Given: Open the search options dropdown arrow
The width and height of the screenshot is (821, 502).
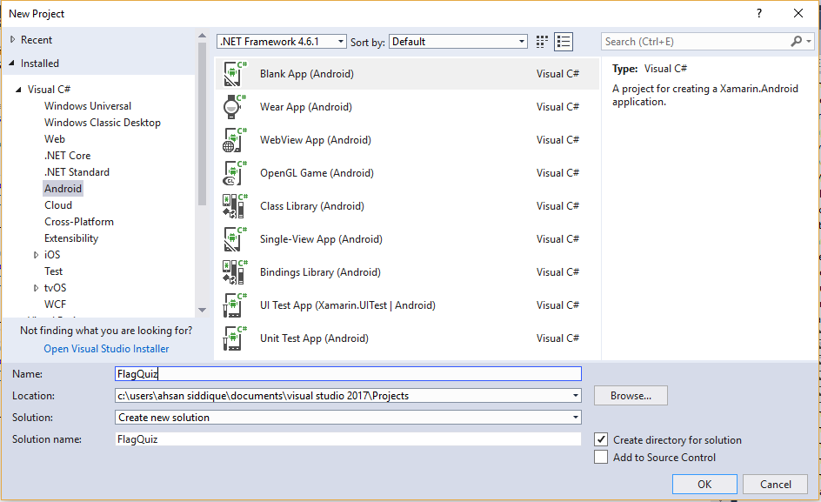Looking at the screenshot, I should tap(809, 42).
